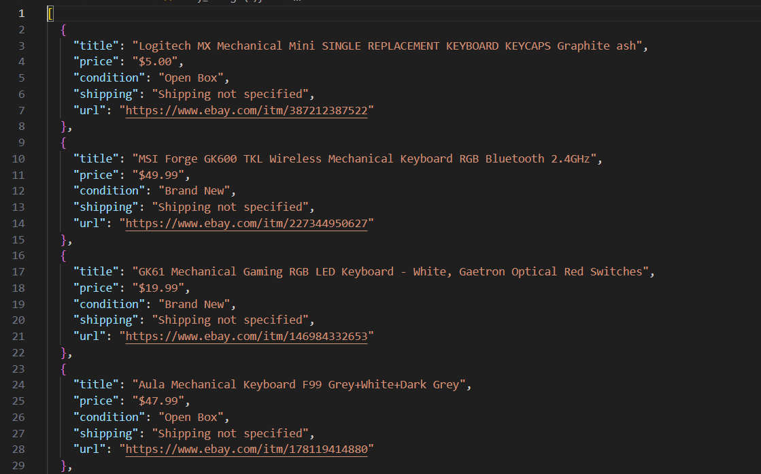Click the "$19.99" price value
The height and width of the screenshot is (474, 761).
pos(158,288)
